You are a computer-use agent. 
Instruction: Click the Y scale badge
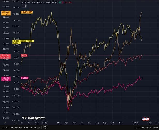click(5, 123)
